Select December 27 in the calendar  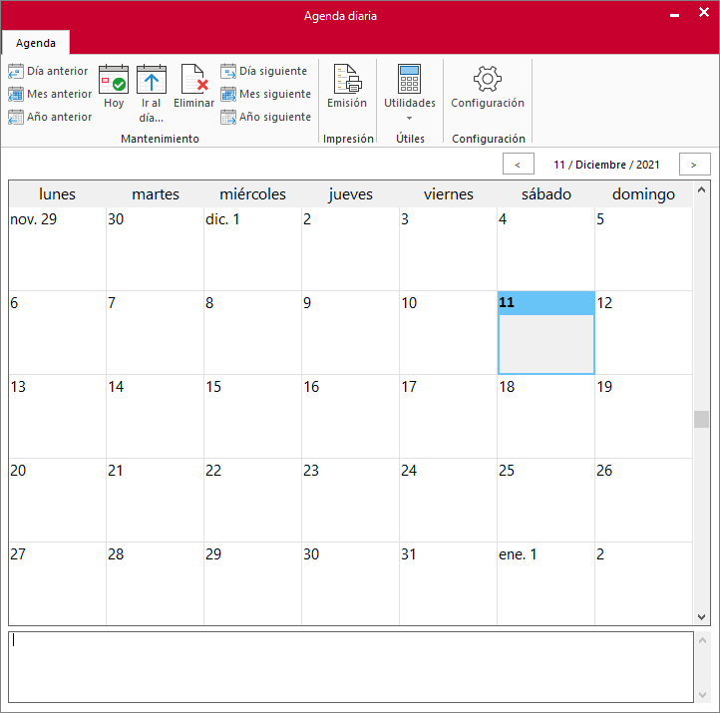58,583
